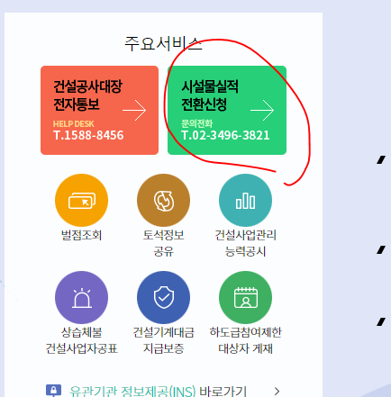391x397 pixels.
Task: Click the chevron beside 유관기관 정보제공 바로가기
Action: click(x=277, y=391)
